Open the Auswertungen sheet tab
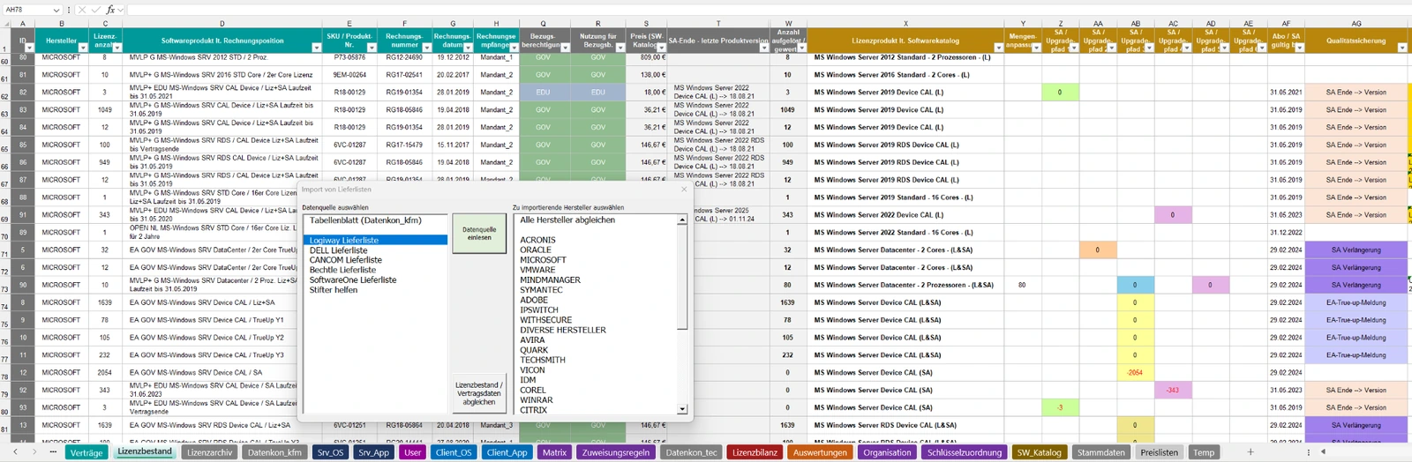 pos(820,452)
